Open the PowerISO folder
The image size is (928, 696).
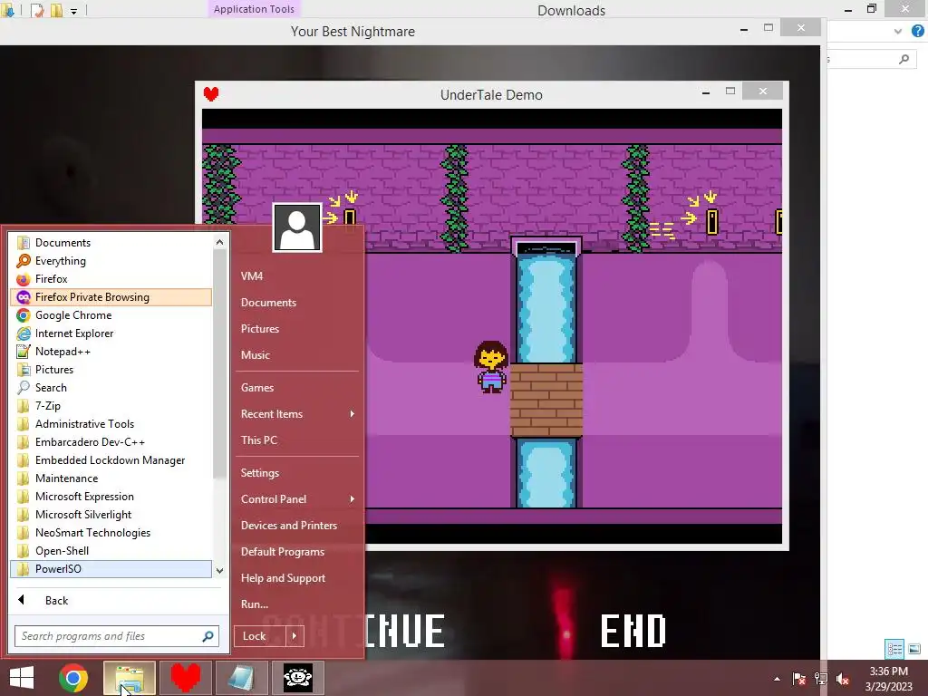pos(111,569)
